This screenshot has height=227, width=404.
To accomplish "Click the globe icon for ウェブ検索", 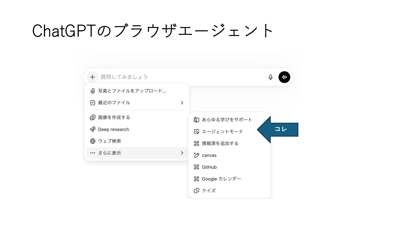I will tap(93, 141).
